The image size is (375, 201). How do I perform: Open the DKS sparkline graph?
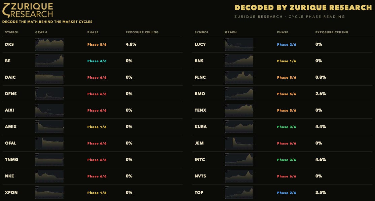click(49, 44)
